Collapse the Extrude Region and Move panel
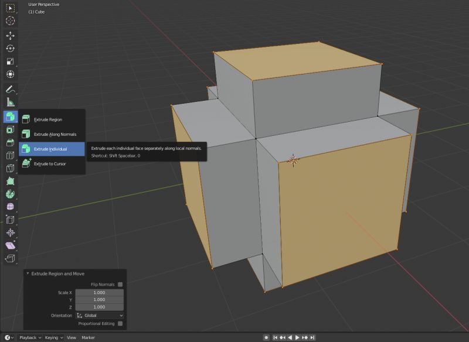The height and width of the screenshot is (342, 469). (x=28, y=273)
